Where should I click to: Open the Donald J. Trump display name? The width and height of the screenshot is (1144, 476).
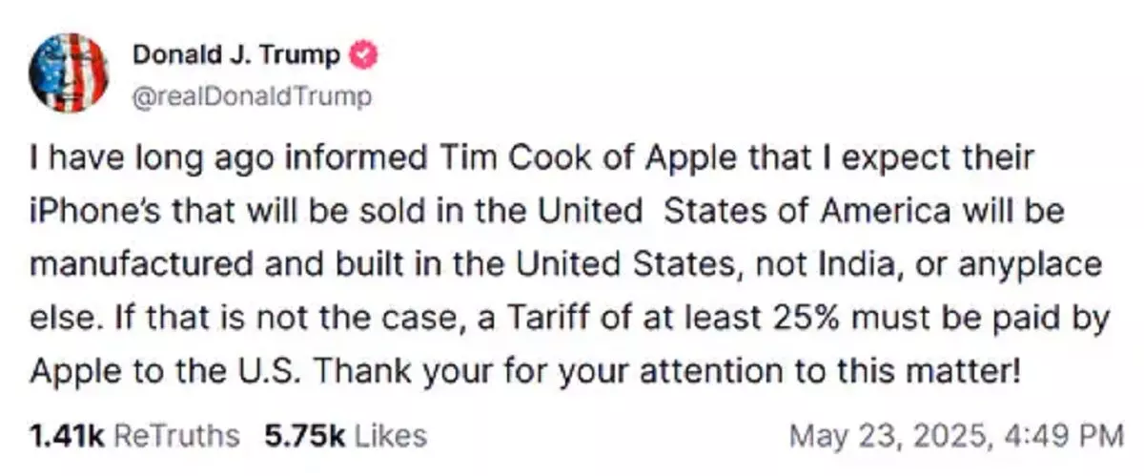coord(235,55)
